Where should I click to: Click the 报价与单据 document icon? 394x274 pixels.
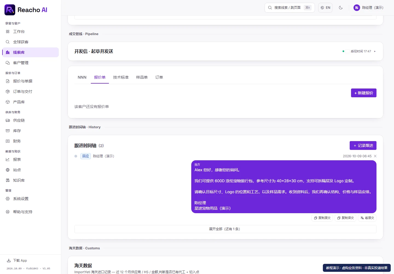pos(8,81)
